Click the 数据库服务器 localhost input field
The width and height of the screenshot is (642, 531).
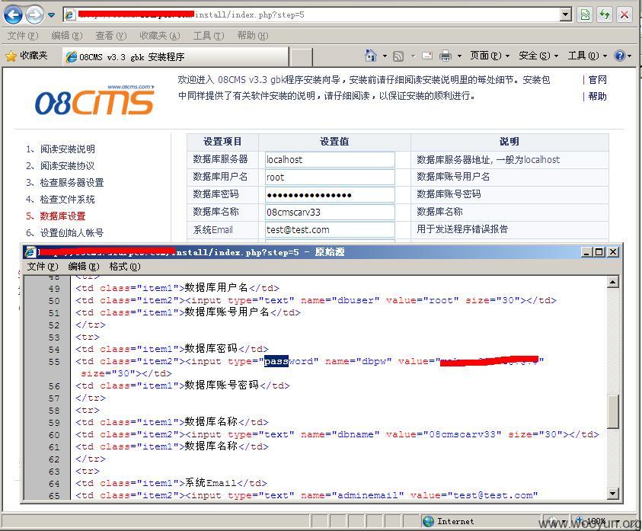click(x=330, y=159)
